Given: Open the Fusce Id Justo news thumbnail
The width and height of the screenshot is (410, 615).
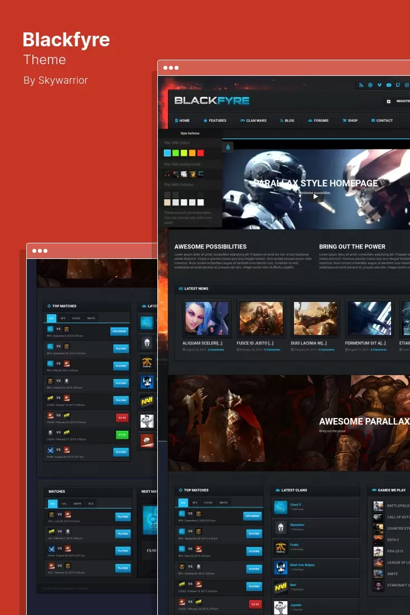Looking at the screenshot, I should (261, 318).
